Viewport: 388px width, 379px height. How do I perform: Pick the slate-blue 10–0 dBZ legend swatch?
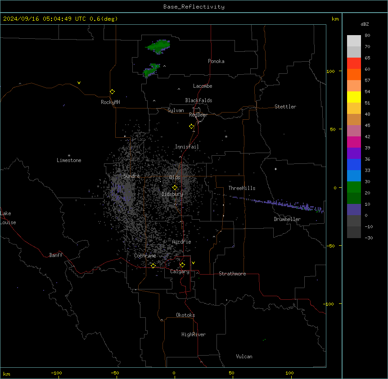tap(354, 210)
